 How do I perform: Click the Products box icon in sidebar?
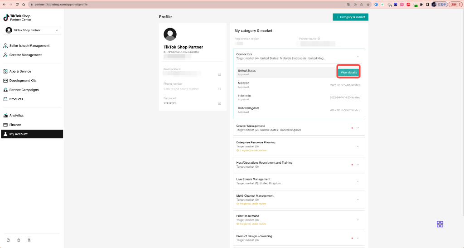[x=5, y=99]
